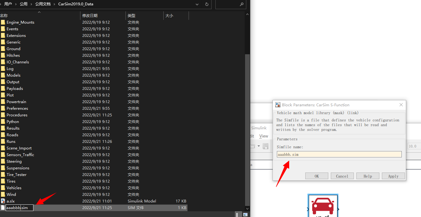Select the Roads folder
Screen dimensions: 421x217
point(12,135)
